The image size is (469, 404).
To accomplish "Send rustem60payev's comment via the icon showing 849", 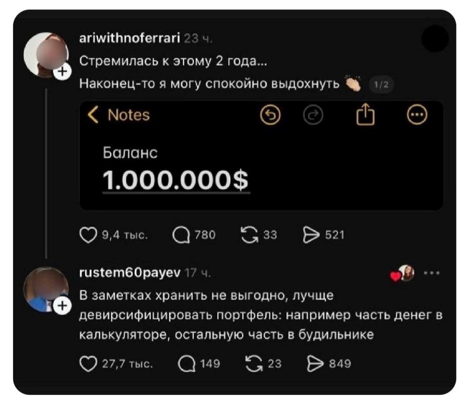I will pos(315,364).
